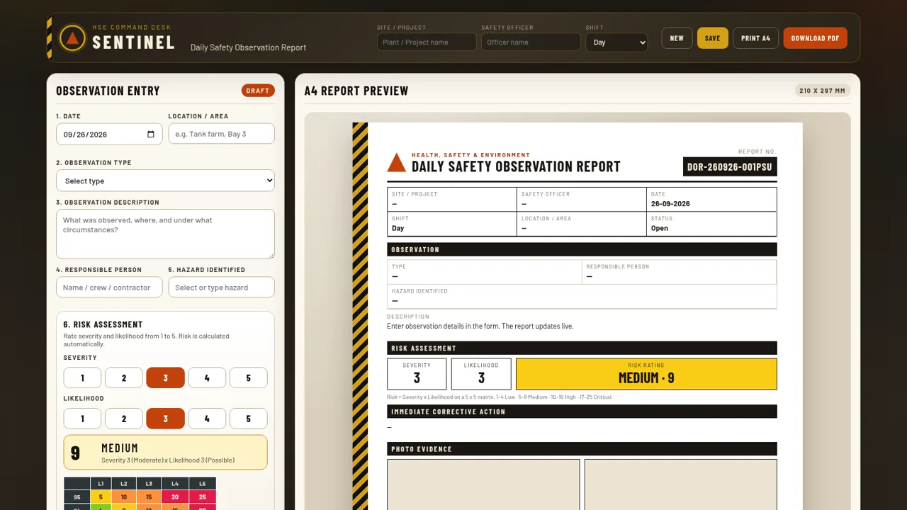Select severity level 5
The width and height of the screenshot is (907, 510).
(248, 378)
